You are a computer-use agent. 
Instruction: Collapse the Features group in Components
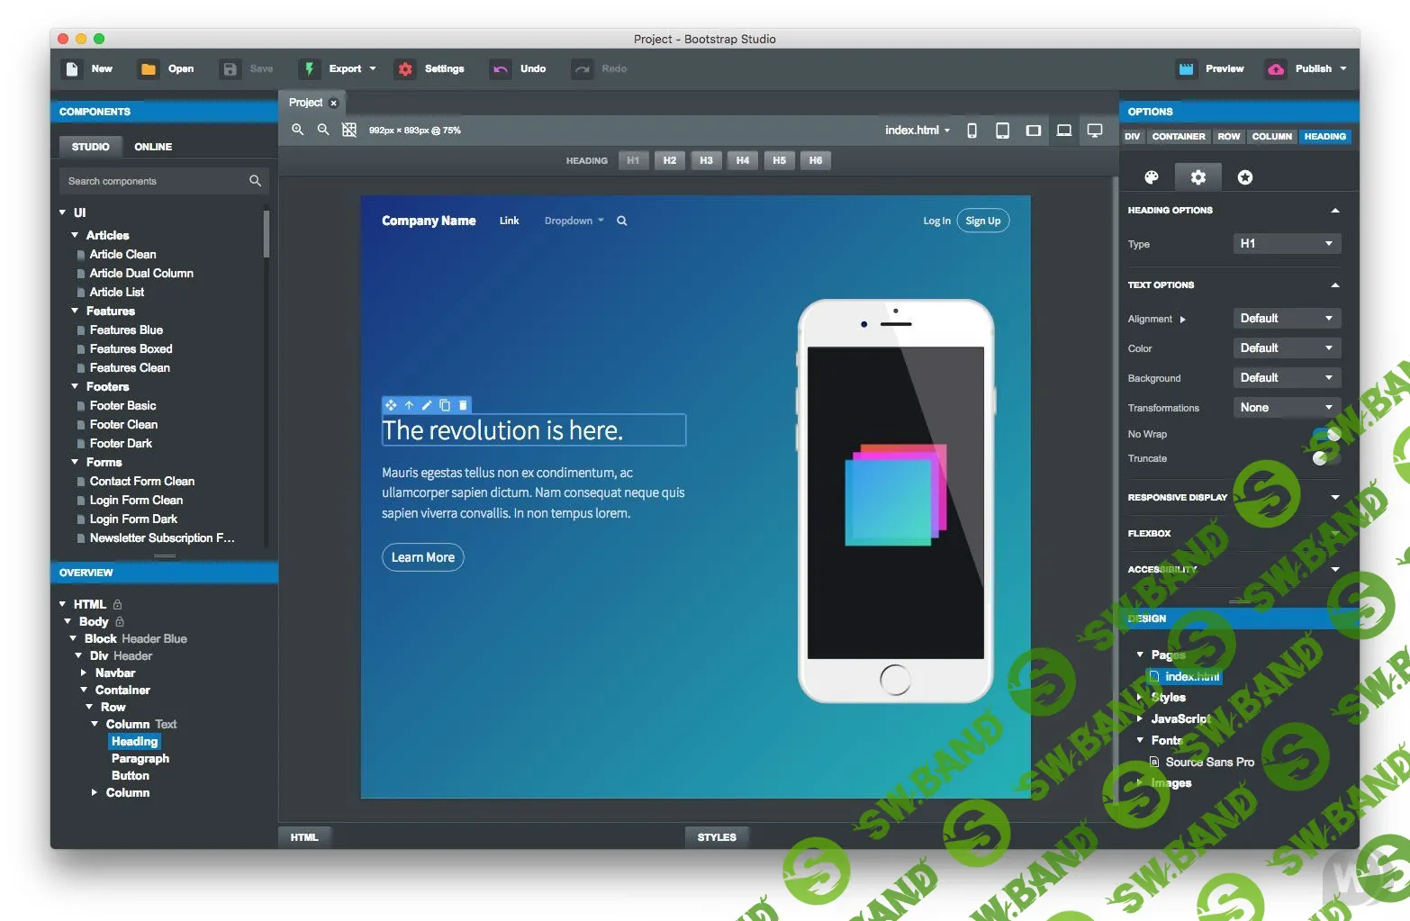(76, 311)
